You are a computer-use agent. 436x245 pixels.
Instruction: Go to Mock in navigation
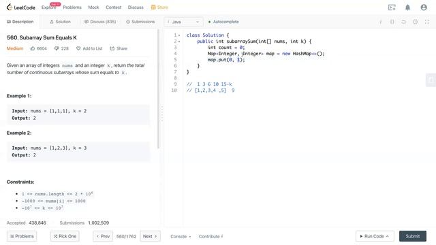93,7
